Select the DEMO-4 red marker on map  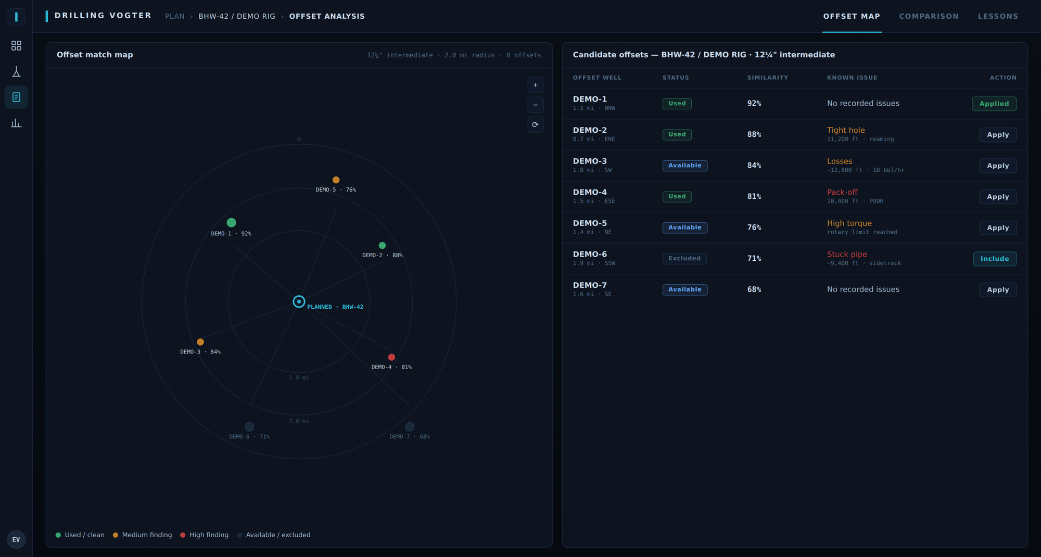pyautogui.click(x=391, y=357)
